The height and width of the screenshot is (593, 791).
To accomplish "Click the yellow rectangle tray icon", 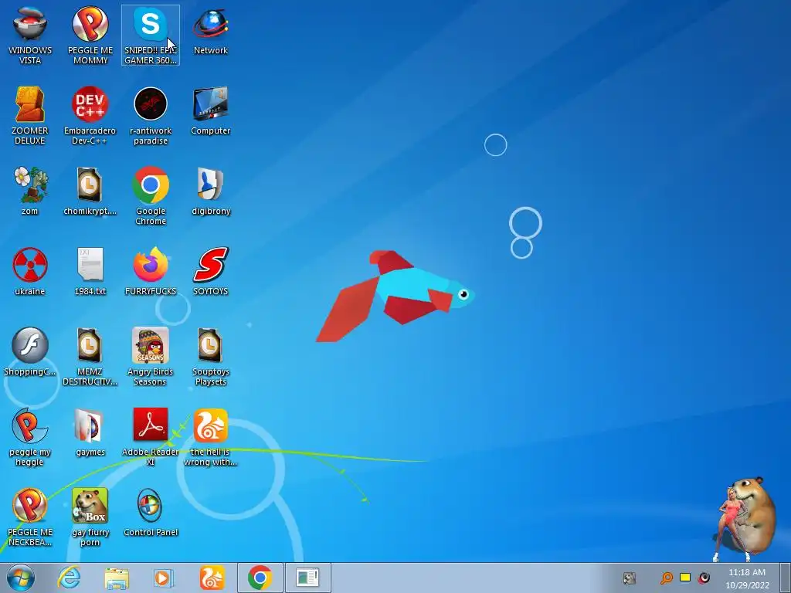I will (x=685, y=578).
